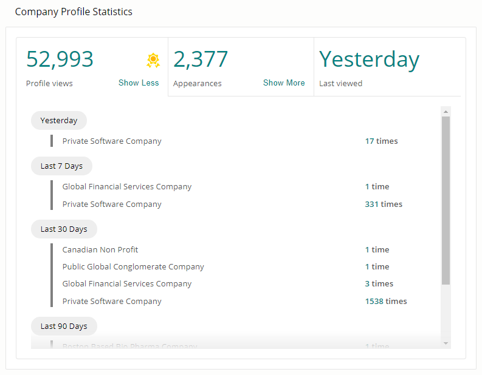Click the 1538 times view count
Image resolution: width=482 pixels, height=375 pixels.
click(x=385, y=301)
